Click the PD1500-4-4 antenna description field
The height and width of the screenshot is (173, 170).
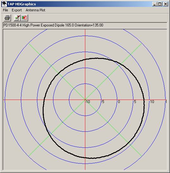[x=85, y=25]
